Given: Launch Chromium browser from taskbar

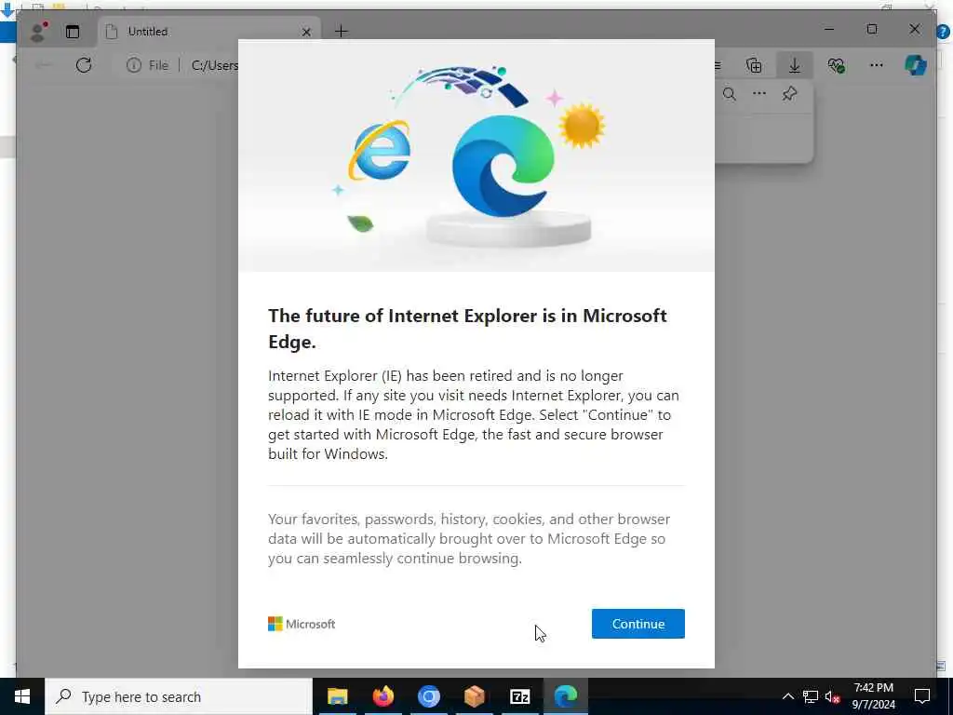Looking at the screenshot, I should click(x=428, y=696).
